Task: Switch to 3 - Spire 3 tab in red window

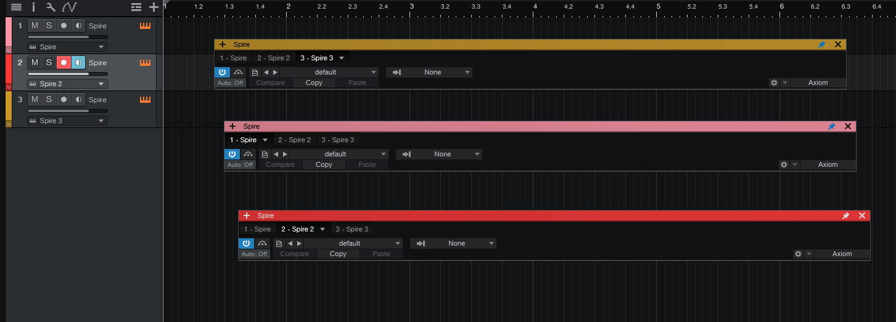Action: [352, 229]
